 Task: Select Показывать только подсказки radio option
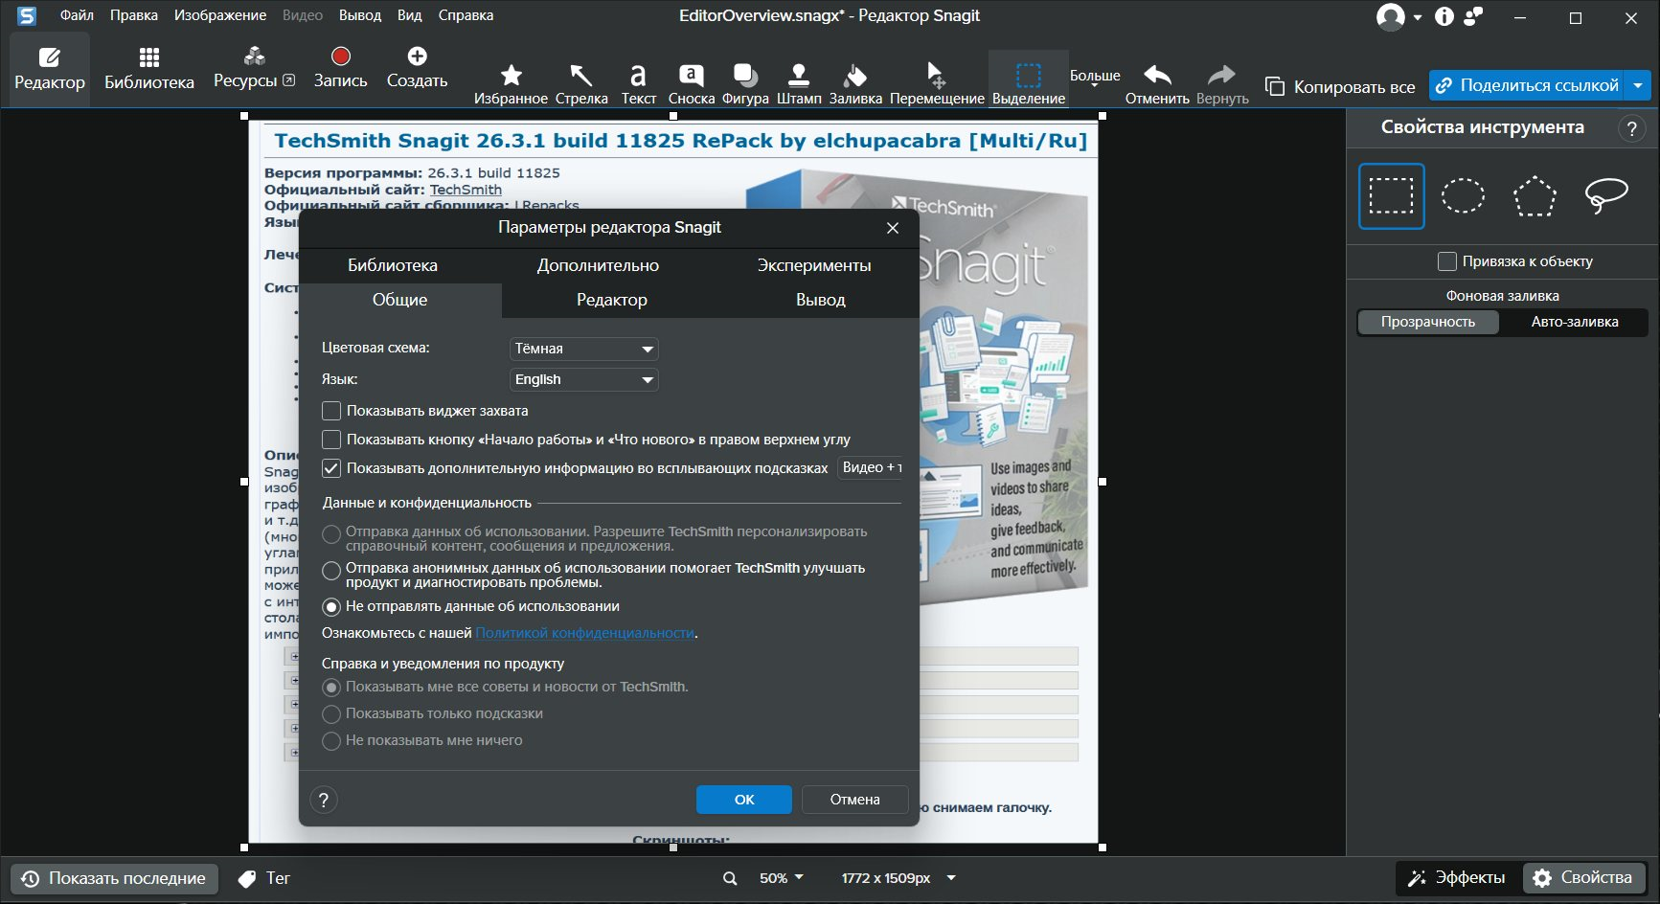pyautogui.click(x=331, y=714)
